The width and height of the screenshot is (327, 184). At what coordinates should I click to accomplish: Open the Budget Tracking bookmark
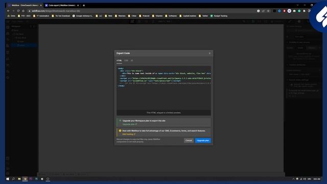pos(219,16)
